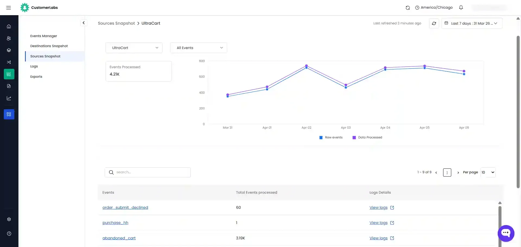Open the blue apps grid icon
The image size is (521, 247).
coord(9,114)
